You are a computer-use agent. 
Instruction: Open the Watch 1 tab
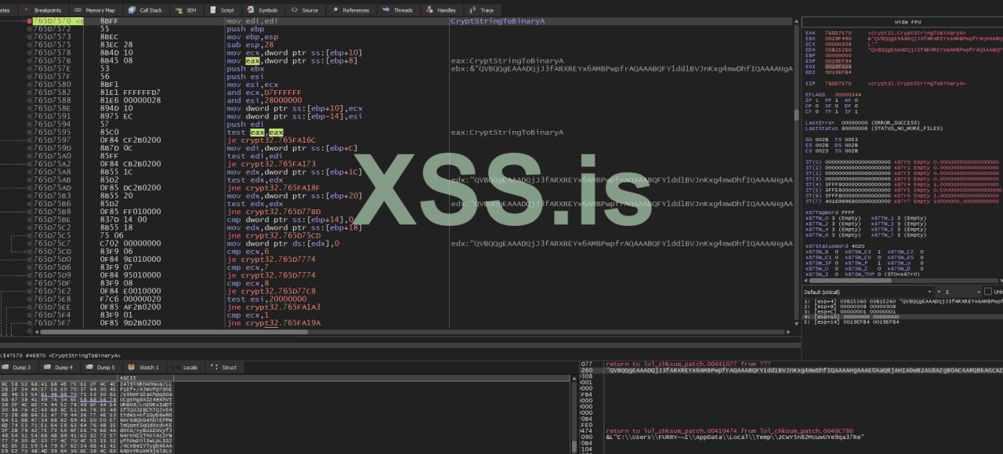(143, 367)
